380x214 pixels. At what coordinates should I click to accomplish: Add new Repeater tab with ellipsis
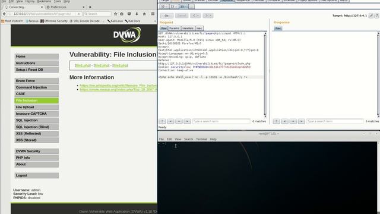click(191, 7)
